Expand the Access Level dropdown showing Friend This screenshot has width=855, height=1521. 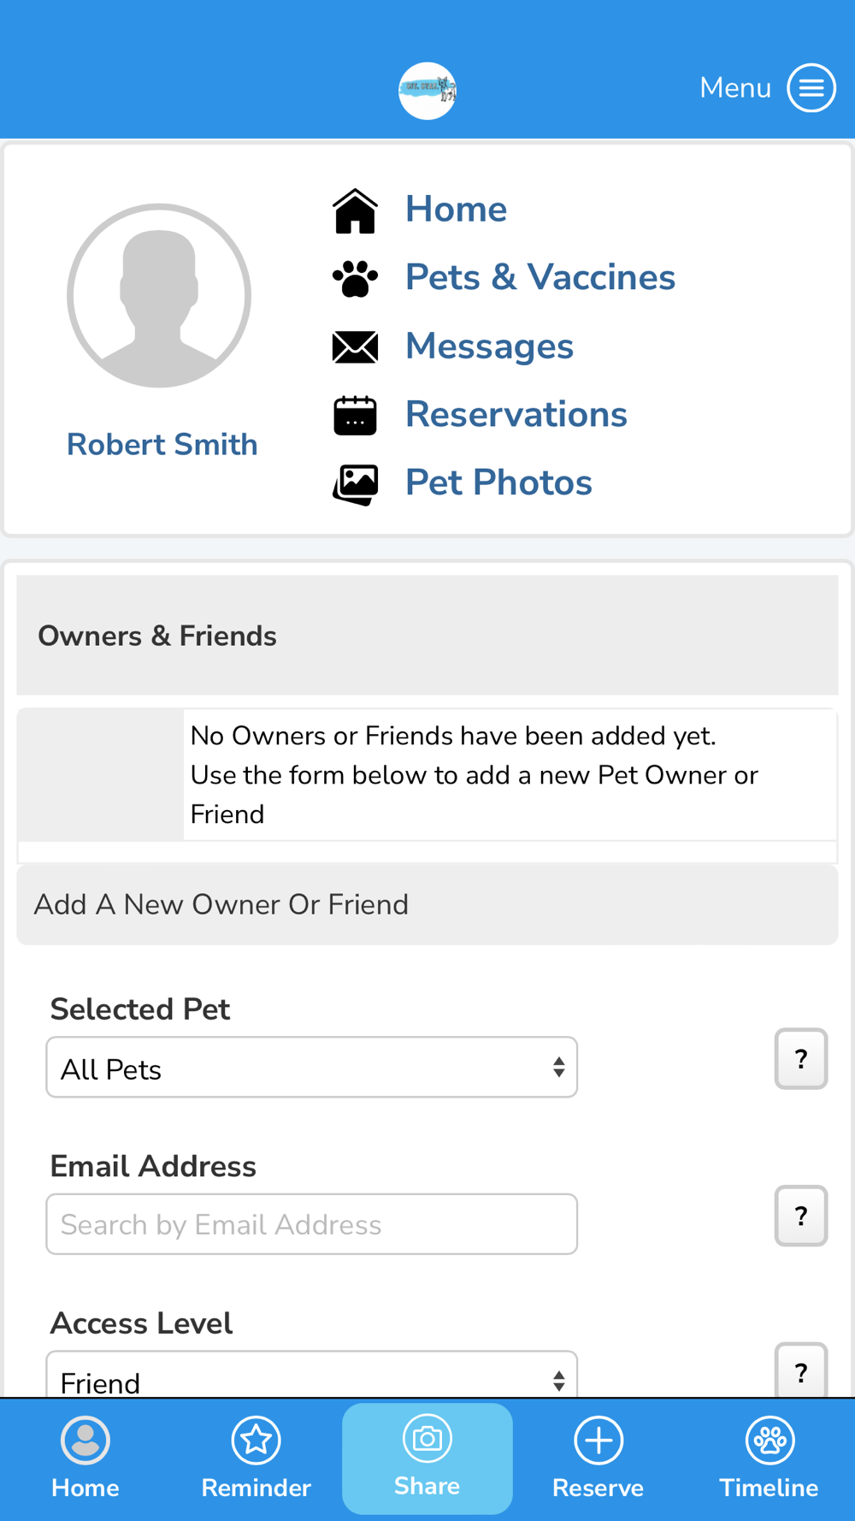pyautogui.click(x=312, y=1375)
